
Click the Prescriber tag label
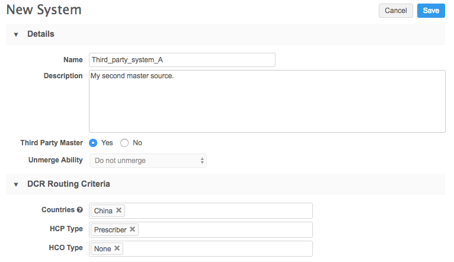click(x=110, y=229)
